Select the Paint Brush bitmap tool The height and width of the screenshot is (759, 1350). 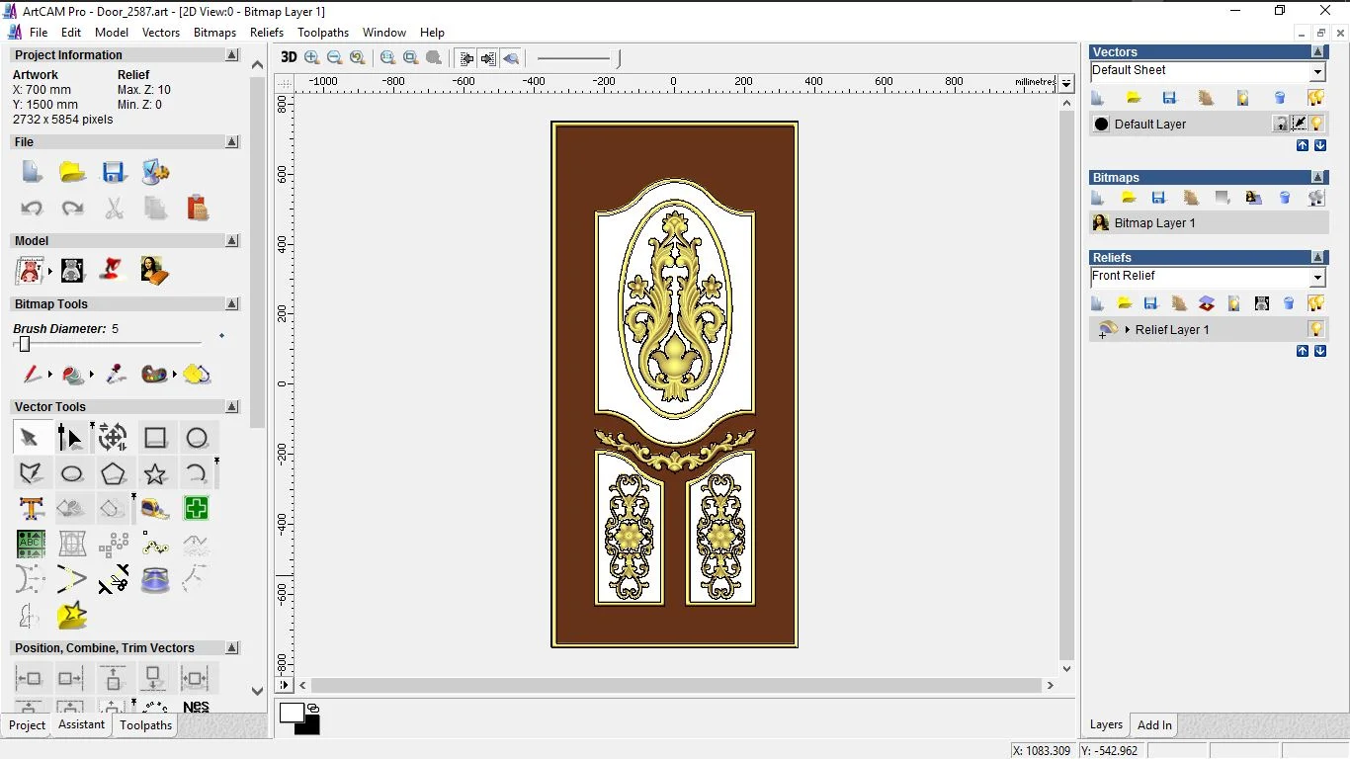pos(32,375)
